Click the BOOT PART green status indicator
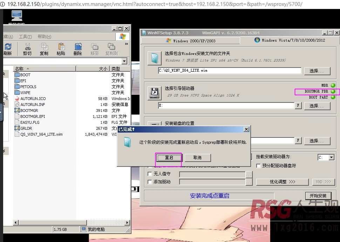Screen dimensions: 340x242 pos(333,97)
